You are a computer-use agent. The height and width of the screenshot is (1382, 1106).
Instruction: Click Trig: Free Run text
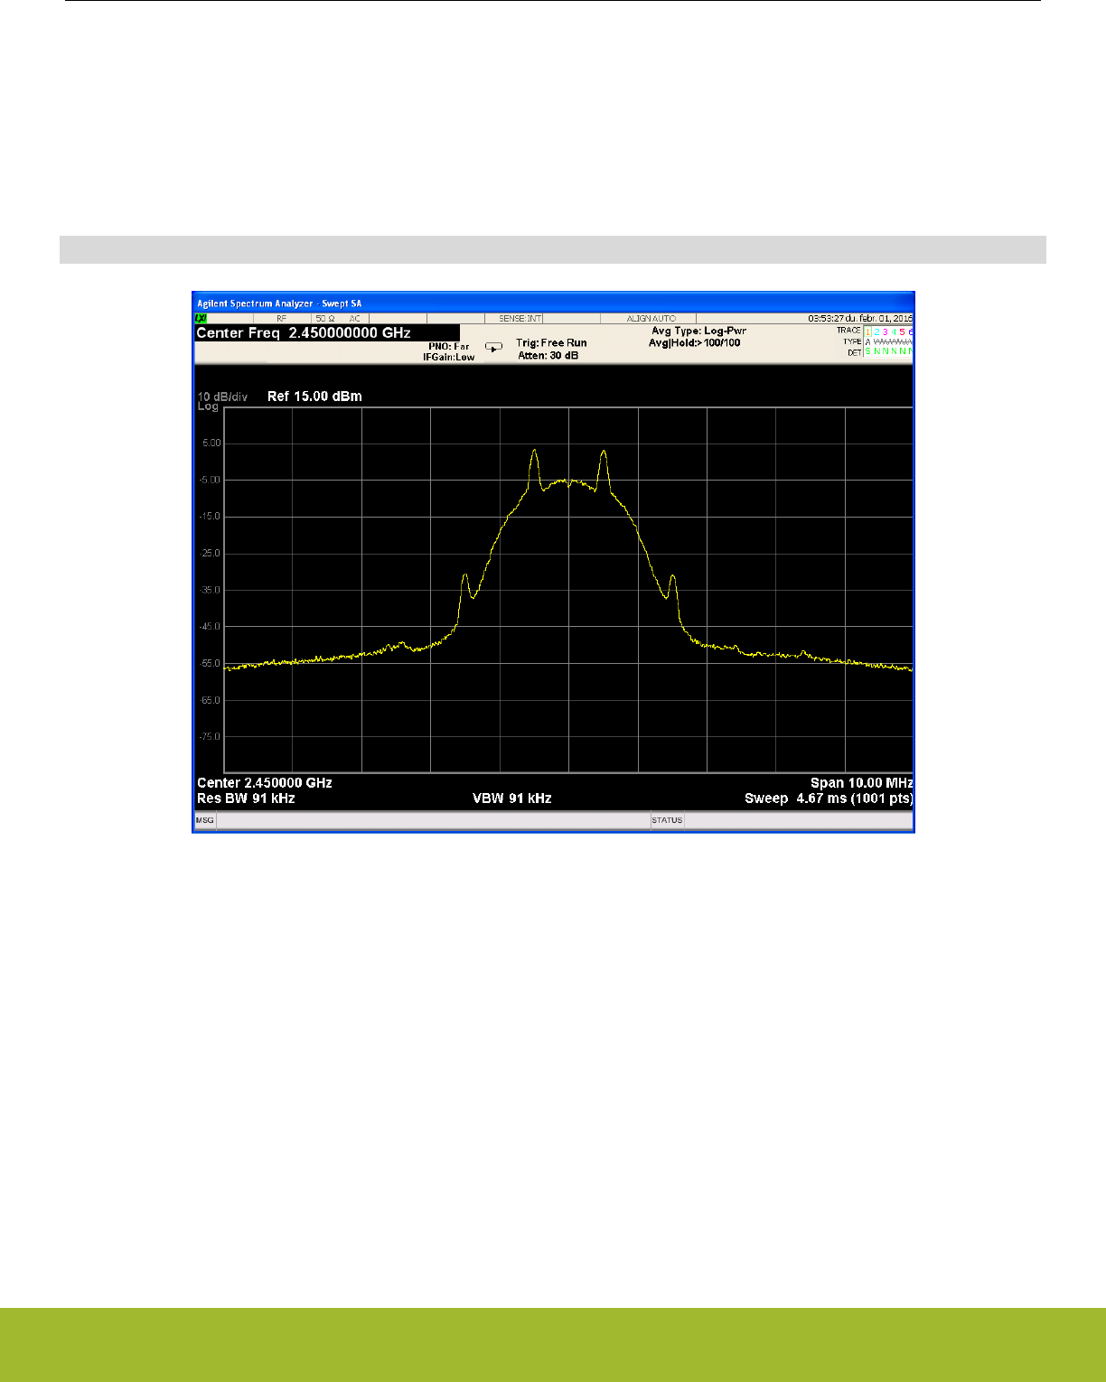(x=551, y=343)
